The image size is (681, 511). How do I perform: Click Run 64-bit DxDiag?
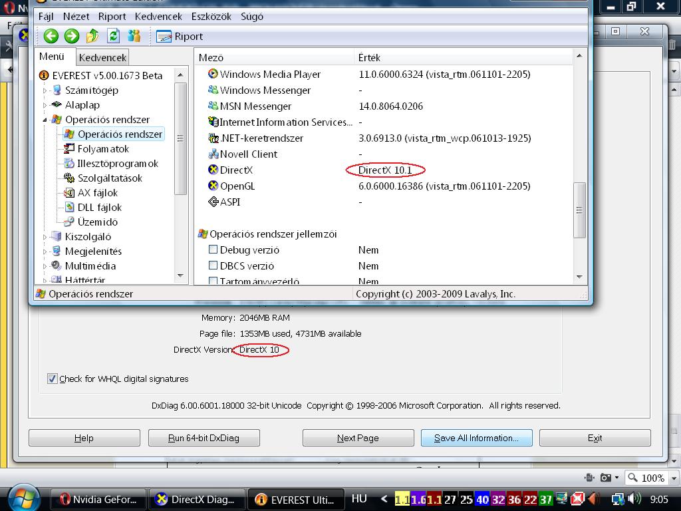coord(204,438)
